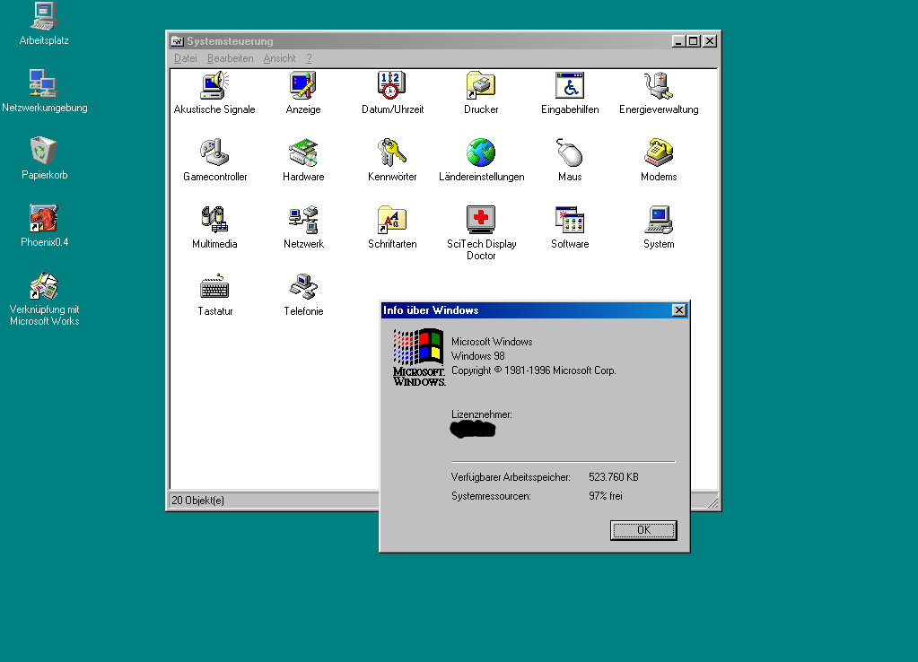Open the SciTech Display Doctor icon
This screenshot has height=662, width=918.
(x=481, y=220)
